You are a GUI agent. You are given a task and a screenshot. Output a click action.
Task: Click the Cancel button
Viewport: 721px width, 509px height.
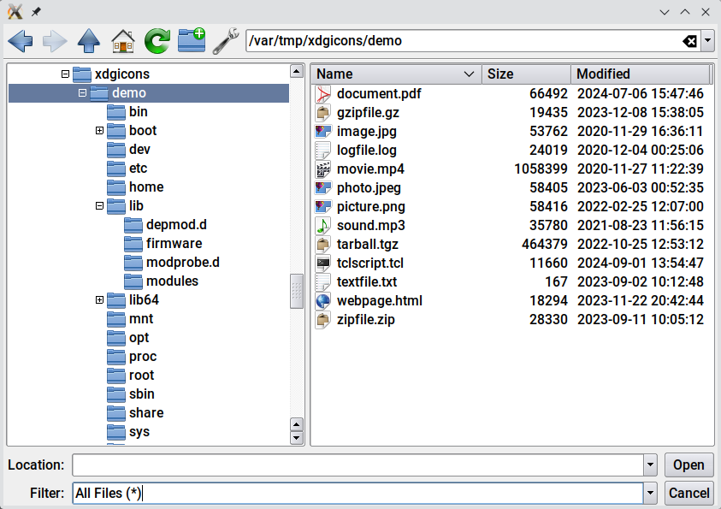[x=688, y=494]
